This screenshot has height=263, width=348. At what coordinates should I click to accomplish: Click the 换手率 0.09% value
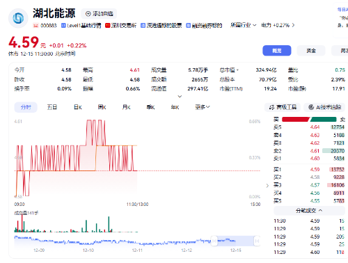(64, 88)
